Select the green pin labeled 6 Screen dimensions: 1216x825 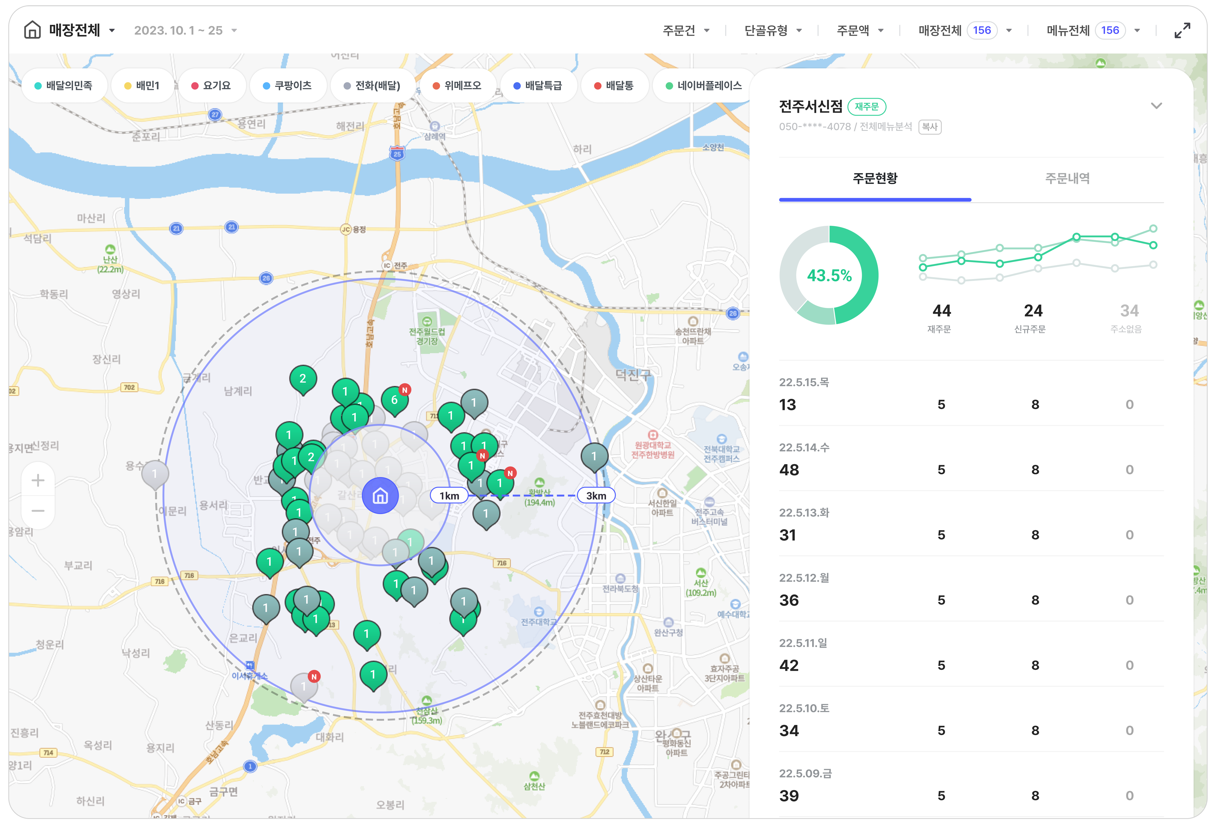[394, 401]
